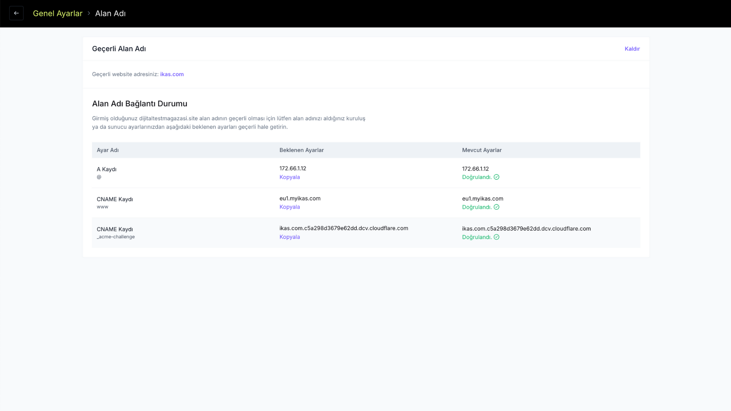Click the Ayar Adı column header

coord(108,150)
